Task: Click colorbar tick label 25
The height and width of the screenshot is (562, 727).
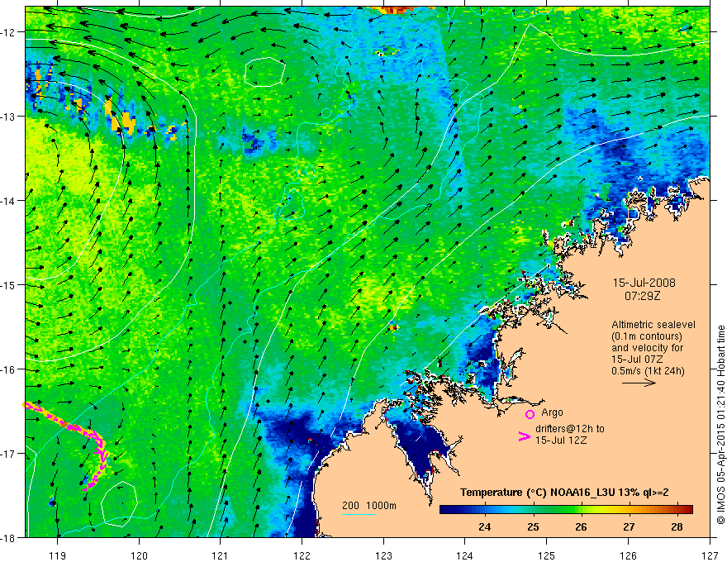Action: tap(533, 526)
